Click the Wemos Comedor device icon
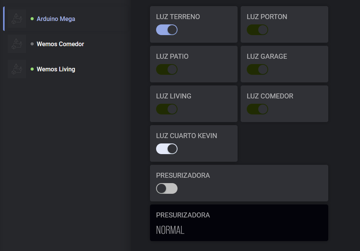360x251 pixels. pos(17,44)
